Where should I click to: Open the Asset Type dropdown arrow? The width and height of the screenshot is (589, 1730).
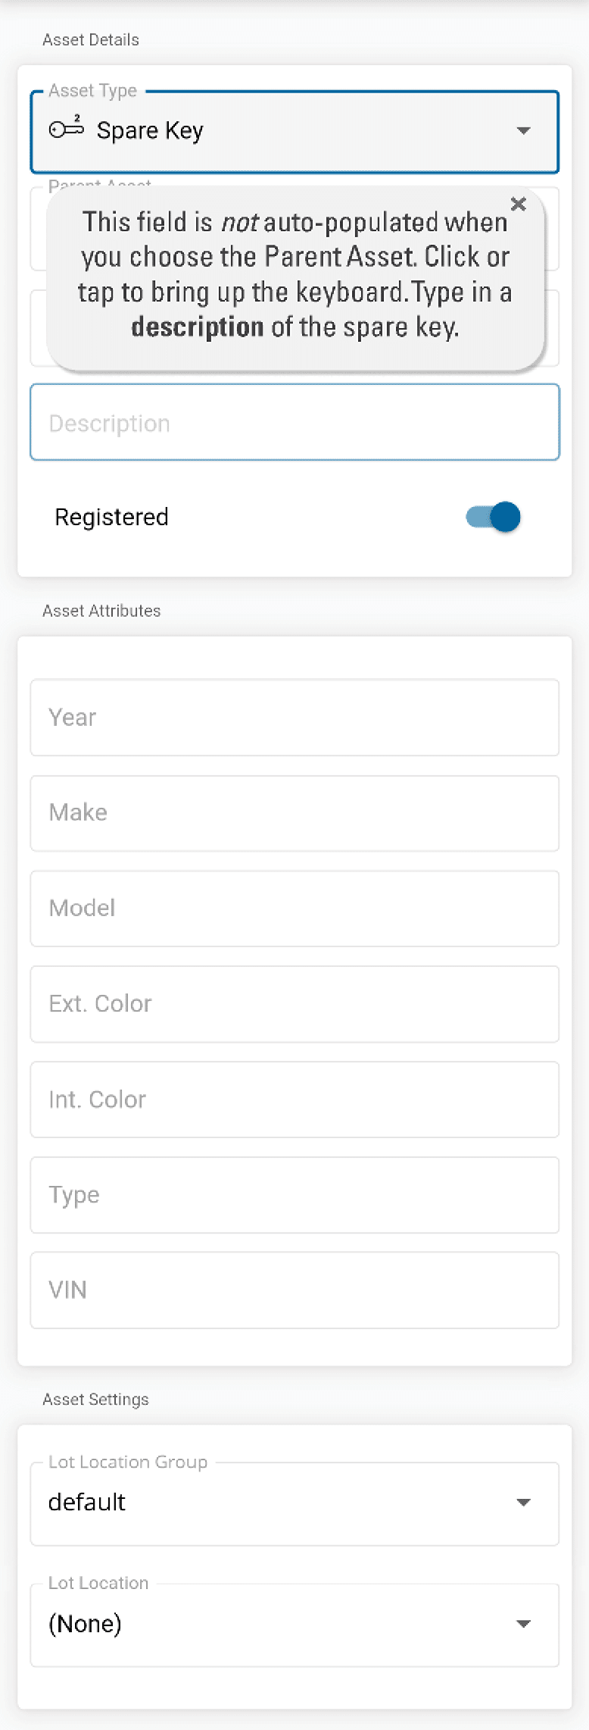coord(523,131)
